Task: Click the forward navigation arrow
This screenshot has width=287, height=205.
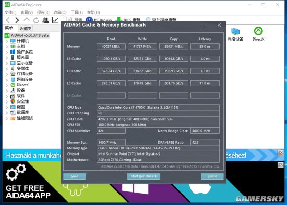Action: click(x=17, y=20)
